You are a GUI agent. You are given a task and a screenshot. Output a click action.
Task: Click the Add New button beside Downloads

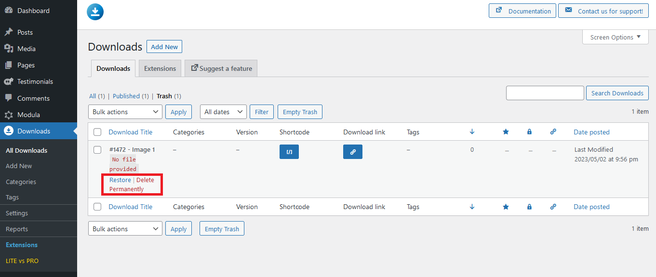point(164,47)
